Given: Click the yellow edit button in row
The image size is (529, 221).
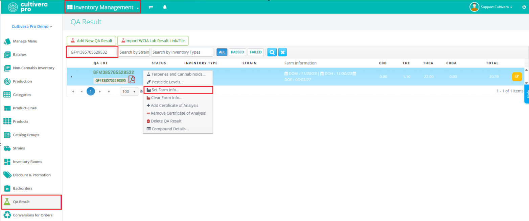Looking at the screenshot, I should point(517,77).
